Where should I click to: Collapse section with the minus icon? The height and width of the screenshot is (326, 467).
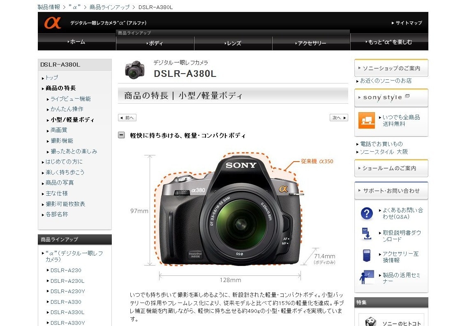[121, 135]
